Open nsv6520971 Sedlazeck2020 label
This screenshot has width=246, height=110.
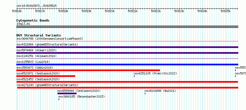[38, 73]
